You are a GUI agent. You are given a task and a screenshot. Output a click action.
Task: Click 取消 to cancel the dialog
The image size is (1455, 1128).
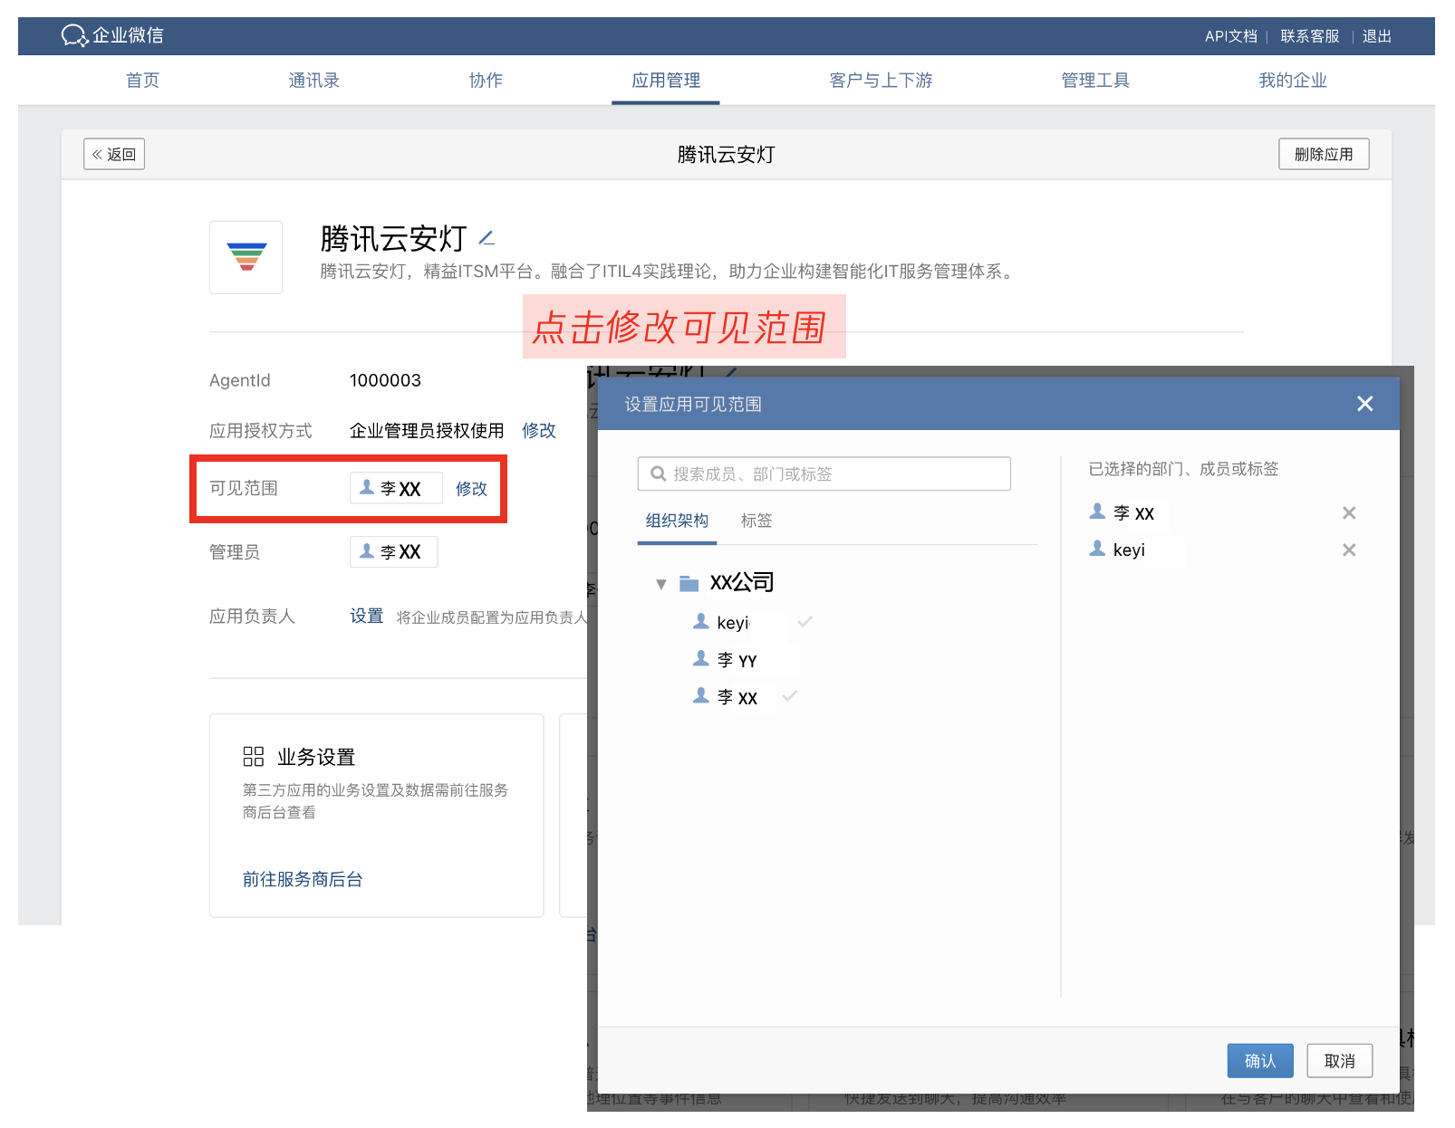(1340, 1061)
